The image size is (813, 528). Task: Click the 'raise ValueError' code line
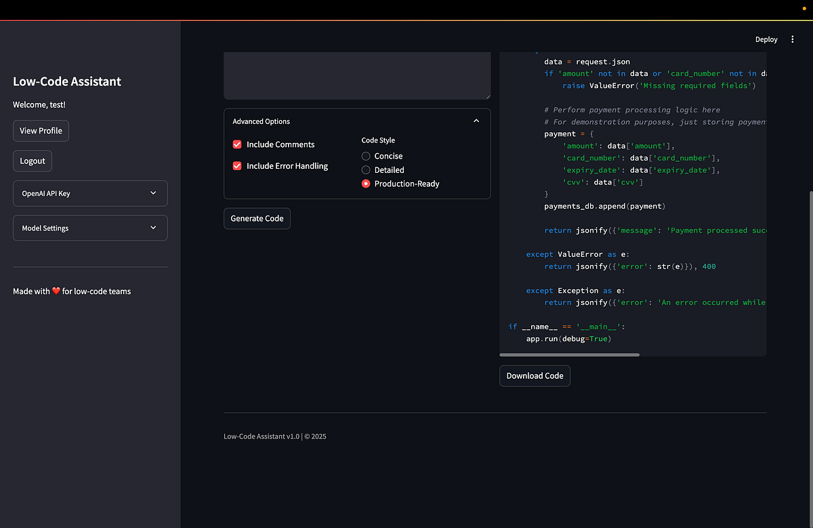[x=659, y=85]
